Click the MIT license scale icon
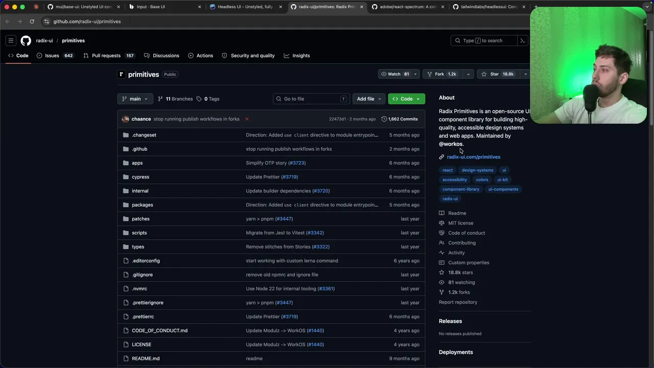The width and height of the screenshot is (654, 368). (x=441, y=223)
